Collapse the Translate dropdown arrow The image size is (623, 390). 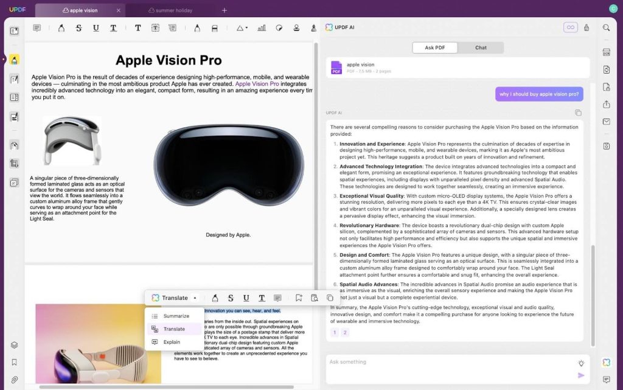click(195, 298)
